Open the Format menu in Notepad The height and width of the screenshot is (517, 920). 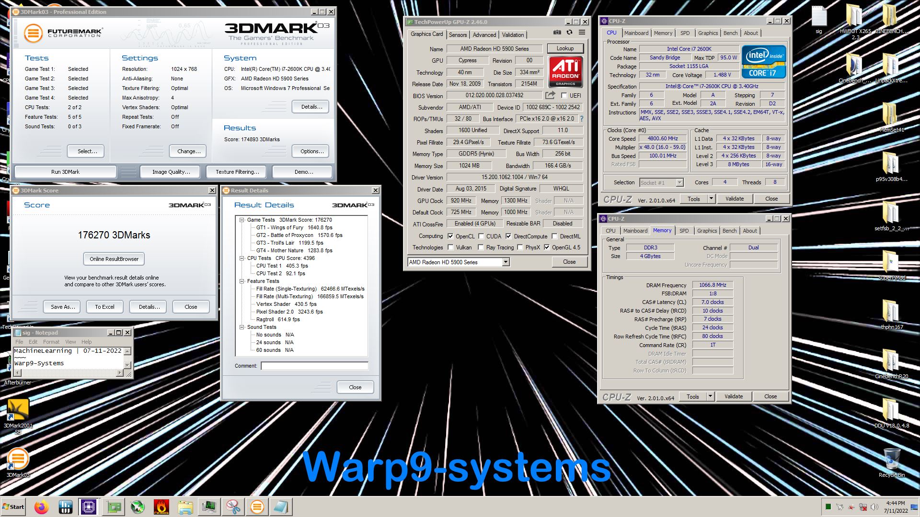(x=51, y=342)
